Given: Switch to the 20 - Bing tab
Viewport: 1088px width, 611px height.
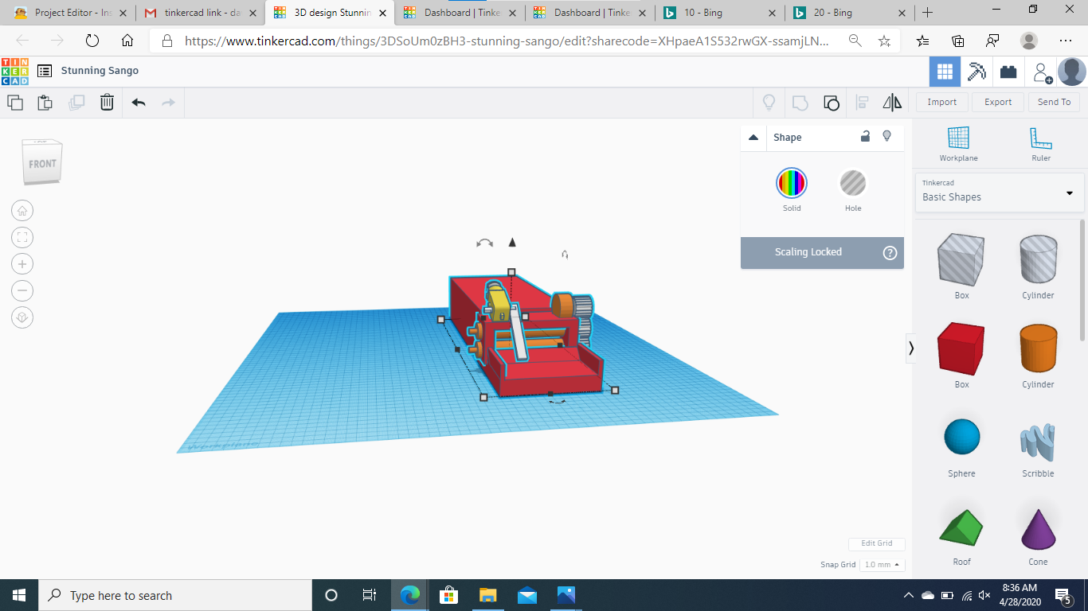Looking at the screenshot, I should tap(847, 13).
